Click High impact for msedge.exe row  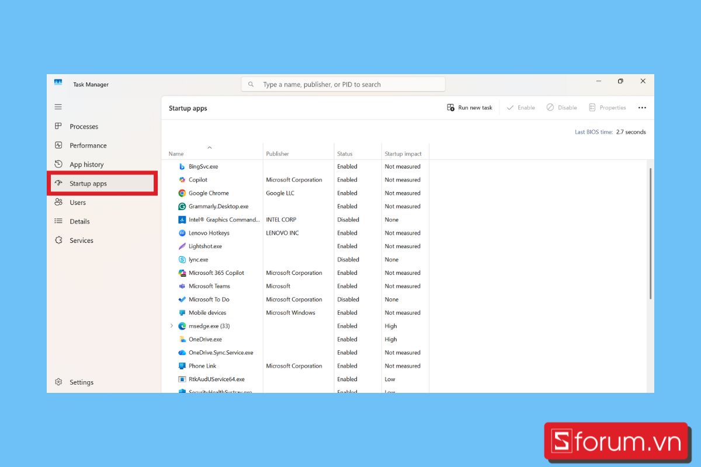(x=391, y=326)
